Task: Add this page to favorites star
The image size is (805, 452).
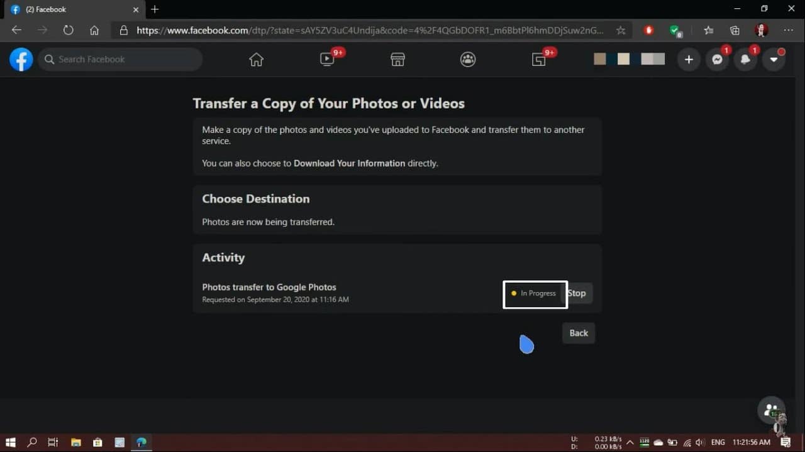Action: point(621,30)
